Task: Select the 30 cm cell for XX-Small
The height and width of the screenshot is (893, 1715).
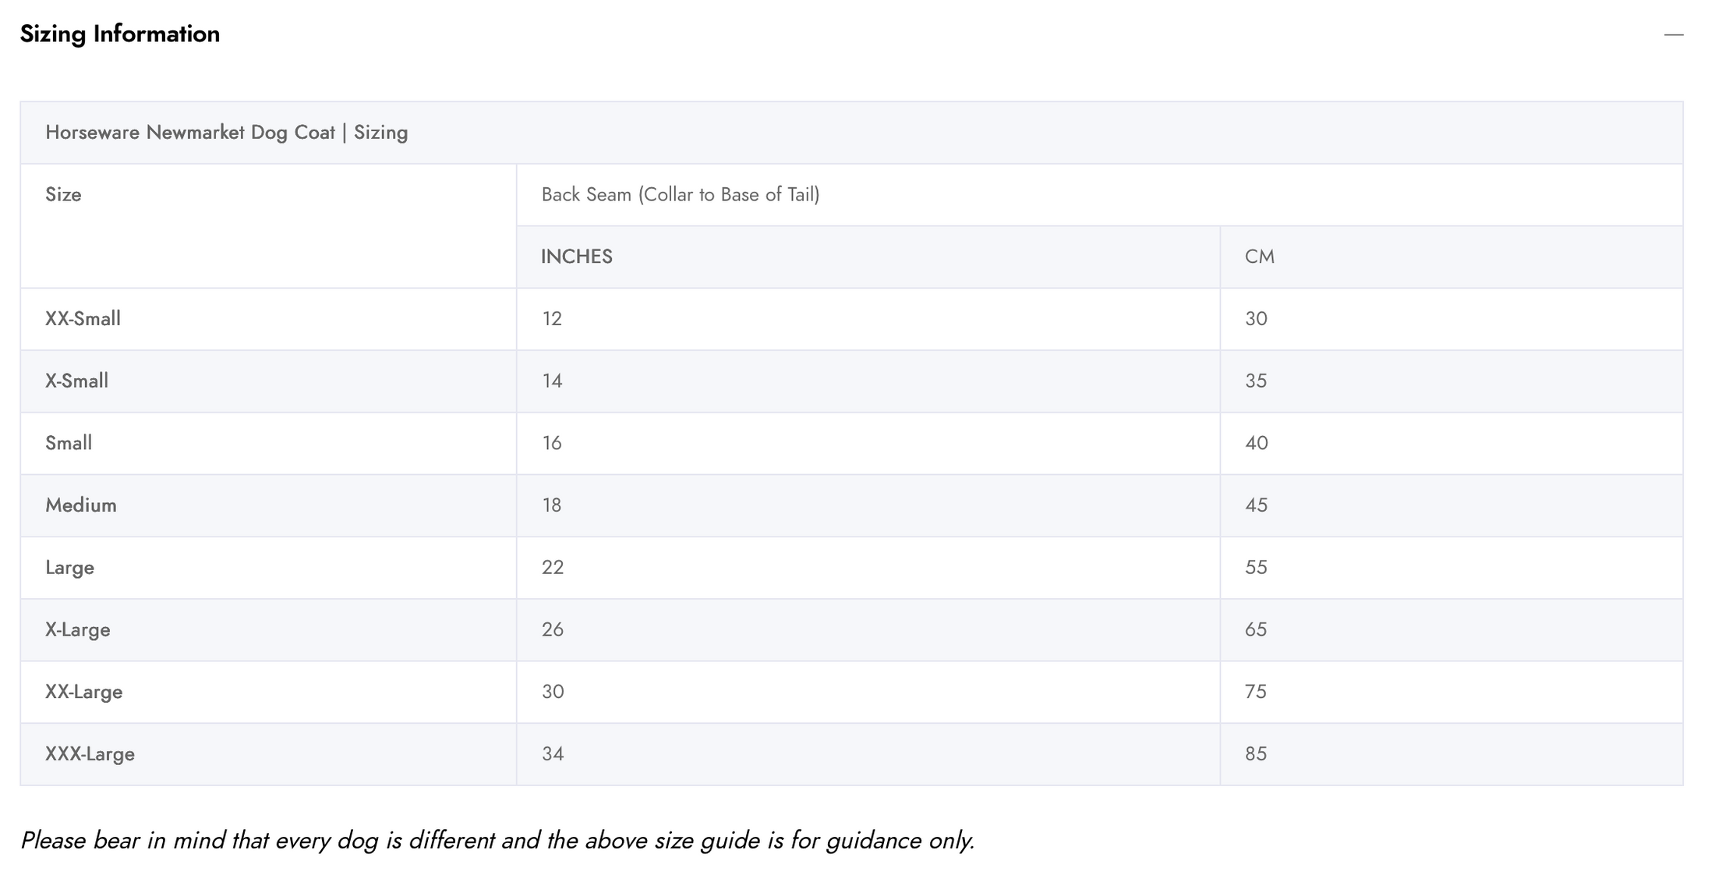Action: point(1256,319)
